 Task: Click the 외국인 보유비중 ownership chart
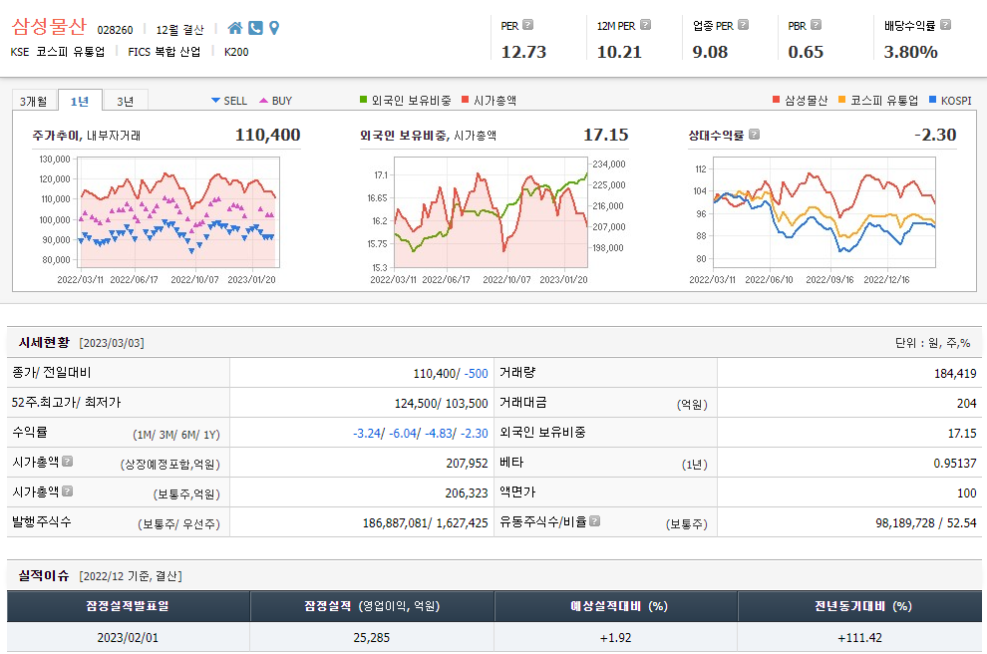491,212
